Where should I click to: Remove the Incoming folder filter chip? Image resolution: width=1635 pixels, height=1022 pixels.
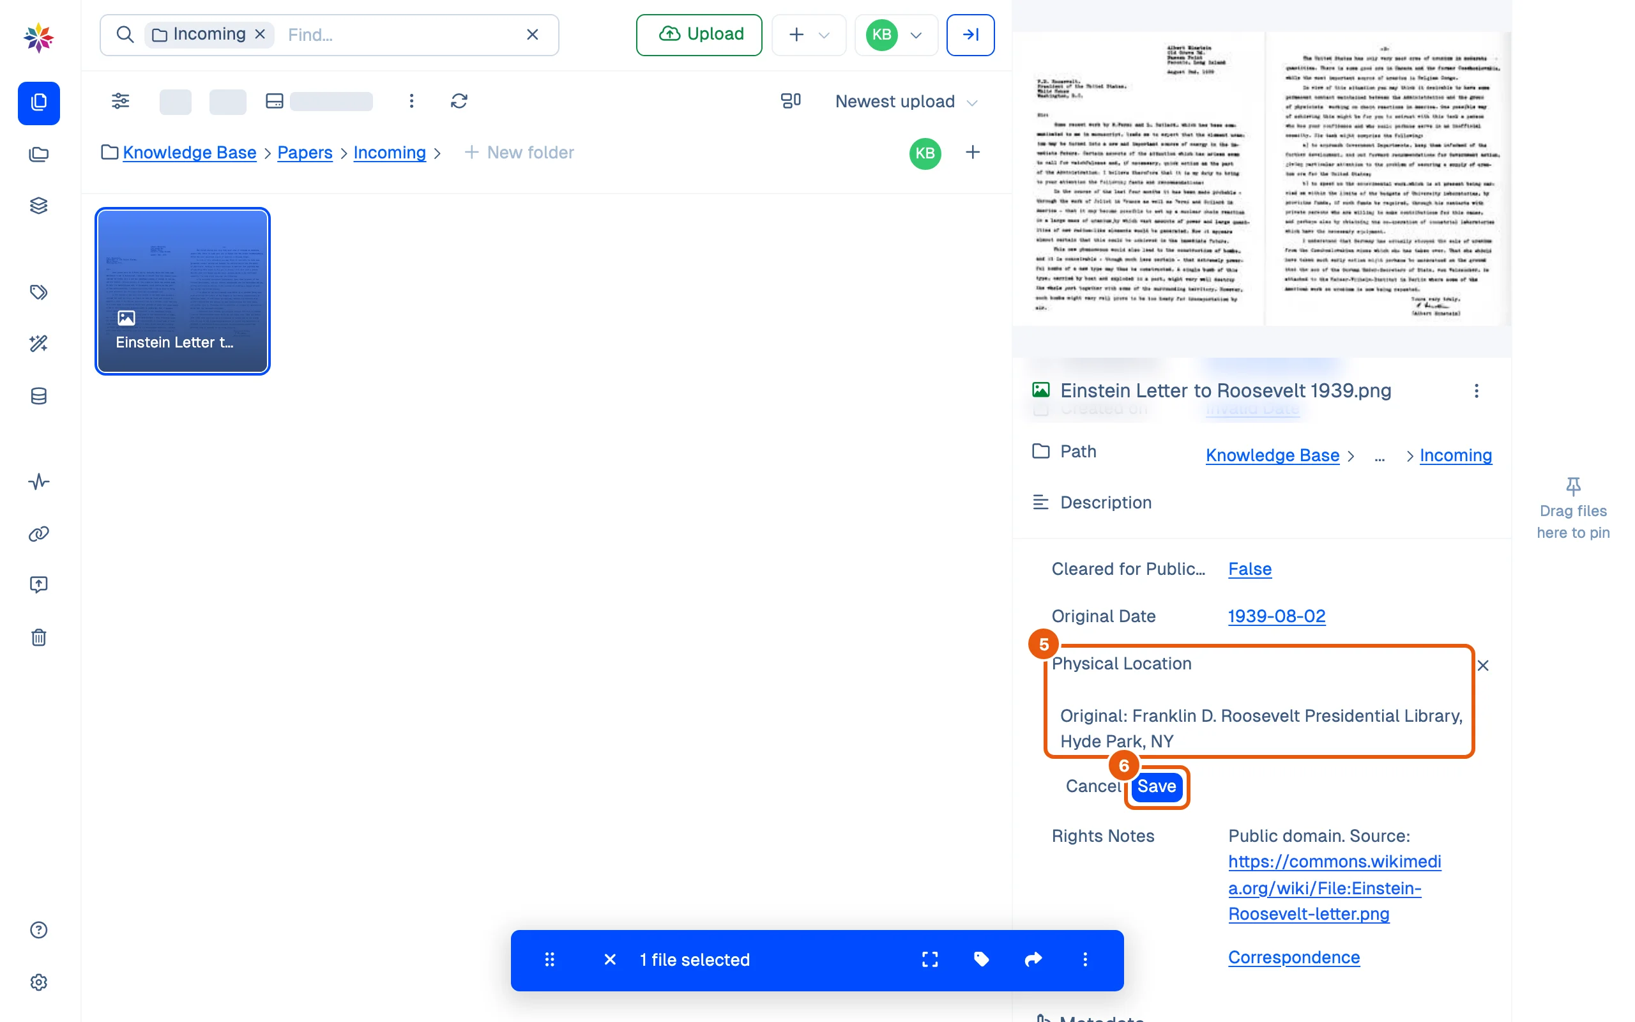(x=260, y=34)
